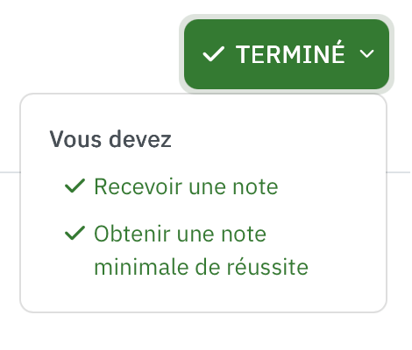This screenshot has width=412, height=350.
Task: Click green checkmark beside Recevoir une note
Action: click(75, 185)
